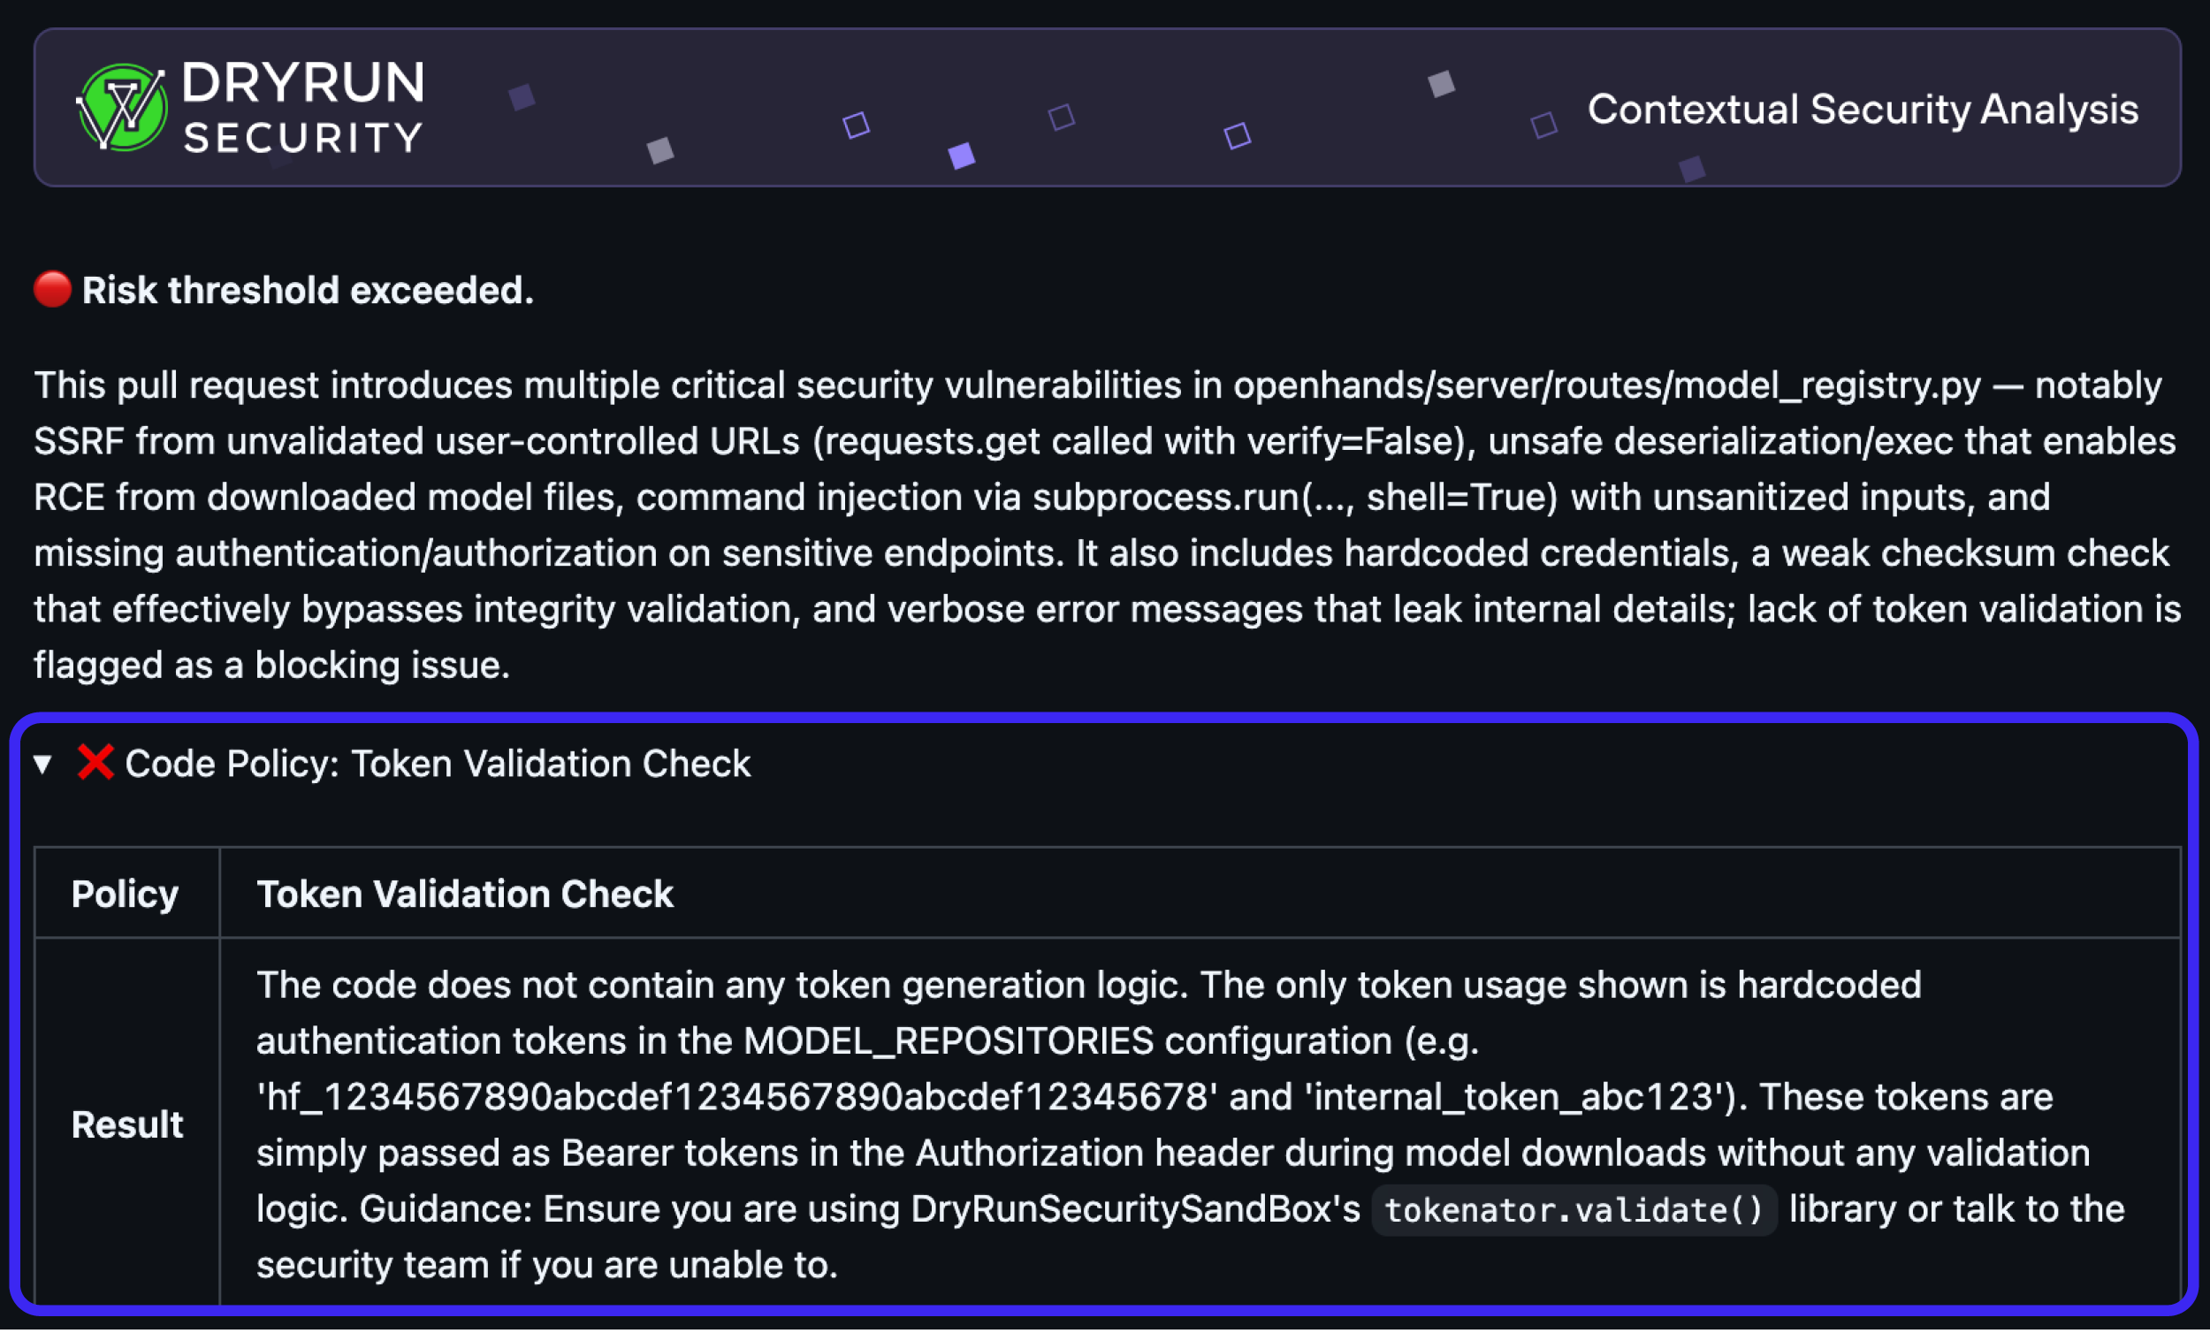This screenshot has height=1333, width=2210.
Task: Click the green DryRun Security logo icon
Action: 122,108
